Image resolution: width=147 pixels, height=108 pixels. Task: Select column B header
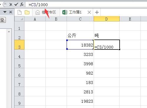point(56,19)
